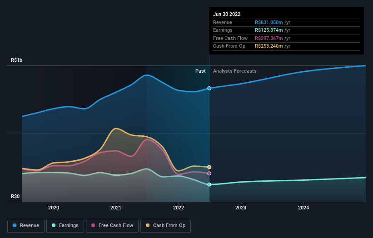Image resolution: width=373 pixels, height=238 pixels.
Task: Toggle the Free Cash Flow legend button
Action: pos(112,226)
